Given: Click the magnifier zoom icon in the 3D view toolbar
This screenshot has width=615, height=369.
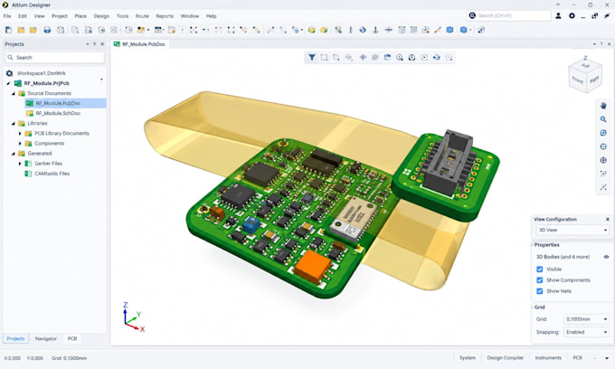Looking at the screenshot, I should pos(399,57).
